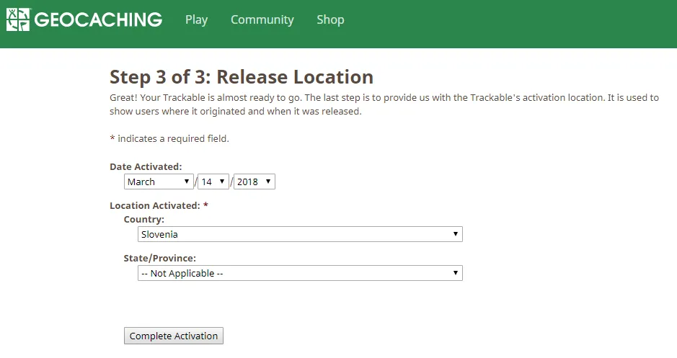Image resolution: width=677 pixels, height=358 pixels.
Task: Open the State/Province dropdown
Action: (300, 273)
